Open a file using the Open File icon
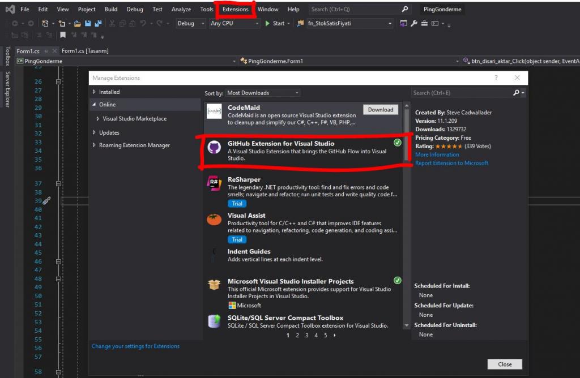 (x=76, y=23)
